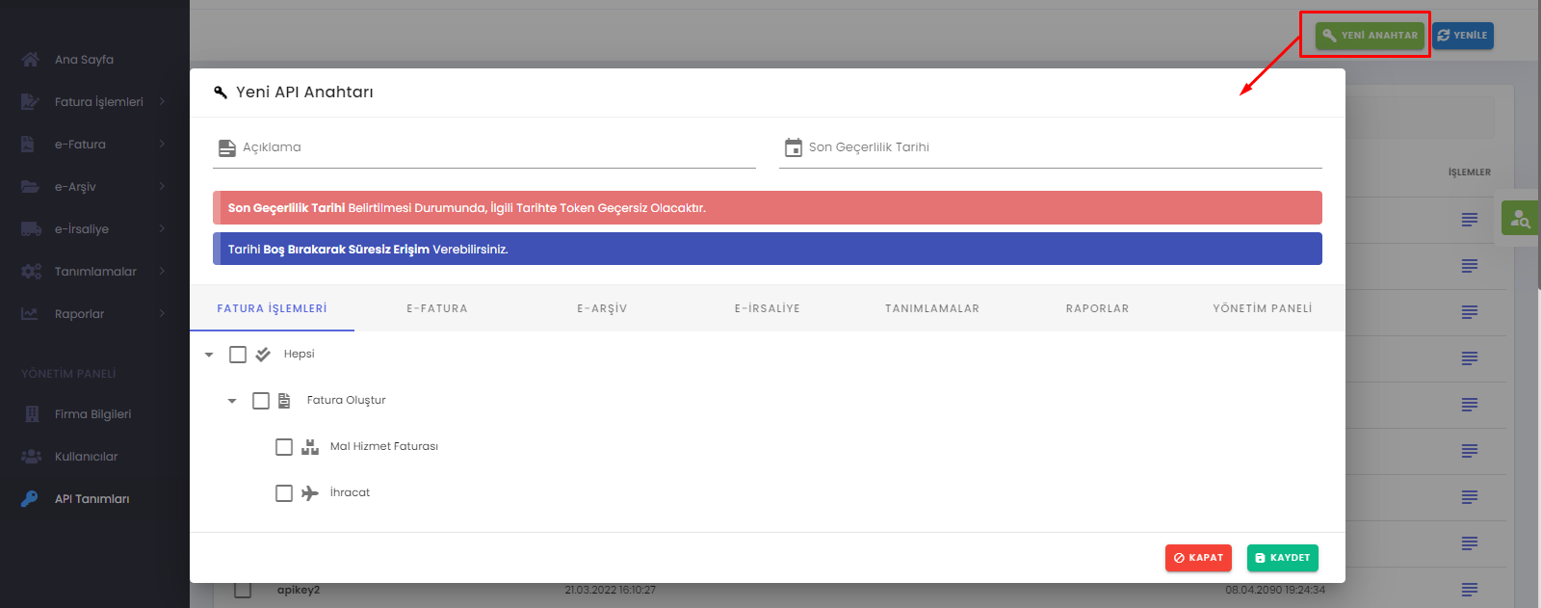Click the Kapat close button

(x=1198, y=558)
